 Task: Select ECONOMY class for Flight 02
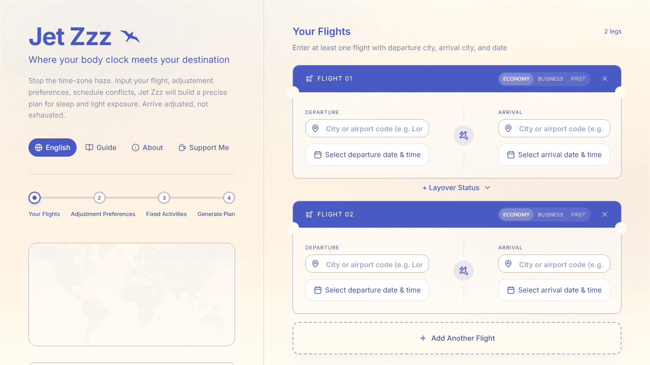click(x=516, y=214)
